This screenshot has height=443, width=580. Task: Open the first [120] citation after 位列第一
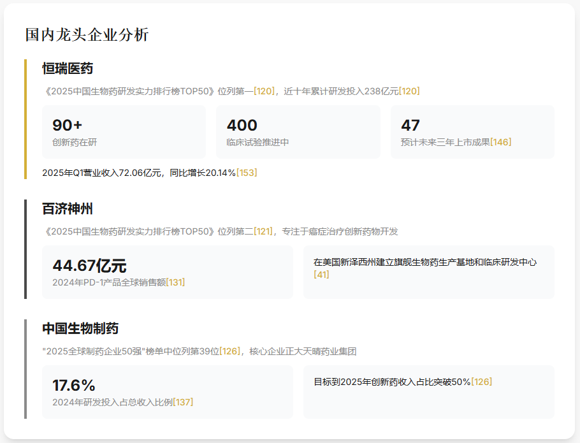[x=264, y=91]
